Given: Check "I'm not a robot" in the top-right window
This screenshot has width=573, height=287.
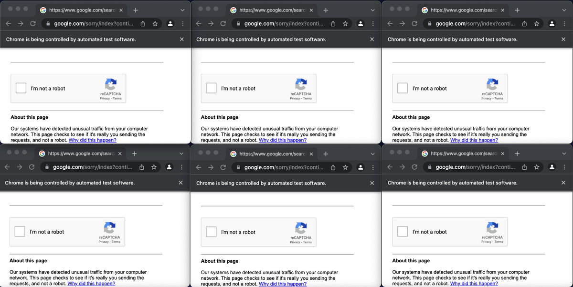Looking at the screenshot, I should click(x=403, y=88).
